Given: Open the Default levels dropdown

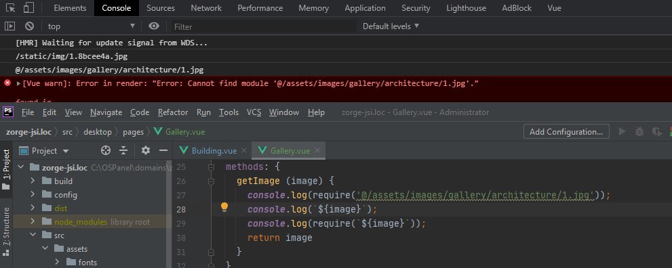Looking at the screenshot, I should [x=391, y=26].
